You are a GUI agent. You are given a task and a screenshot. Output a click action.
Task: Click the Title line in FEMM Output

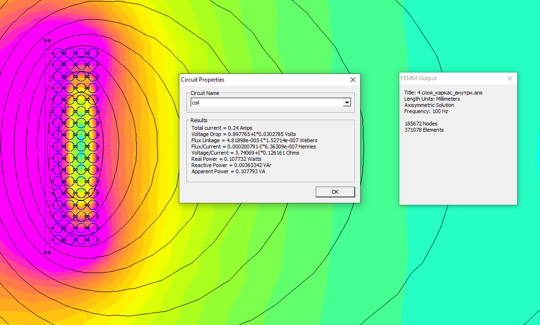443,93
